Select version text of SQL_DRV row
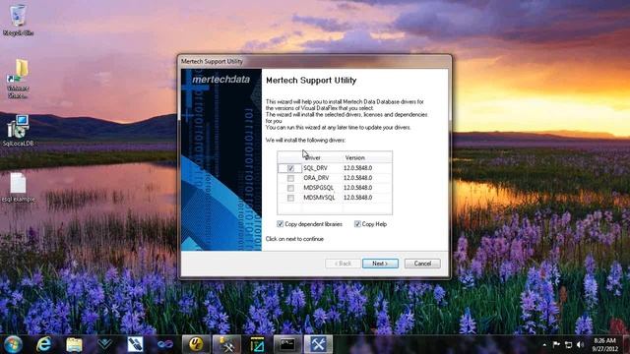Screen dimensions: 630x354 [x=357, y=168]
